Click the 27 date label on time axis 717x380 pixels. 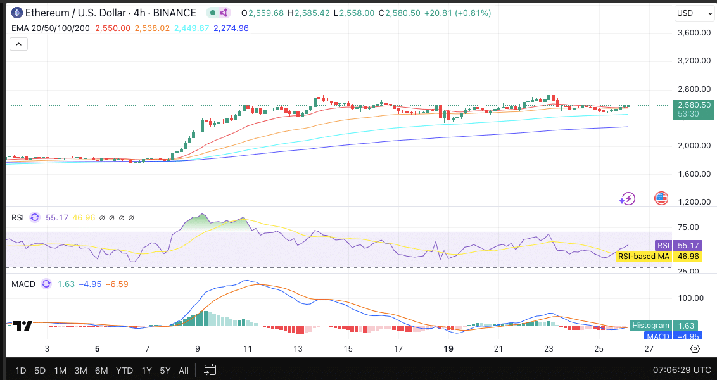(x=649, y=349)
